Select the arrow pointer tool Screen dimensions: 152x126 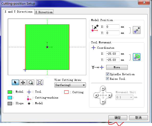(x=15, y=82)
